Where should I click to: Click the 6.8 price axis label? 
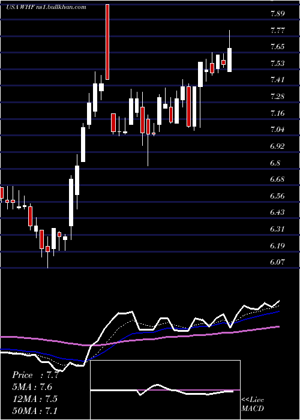pos(275,163)
